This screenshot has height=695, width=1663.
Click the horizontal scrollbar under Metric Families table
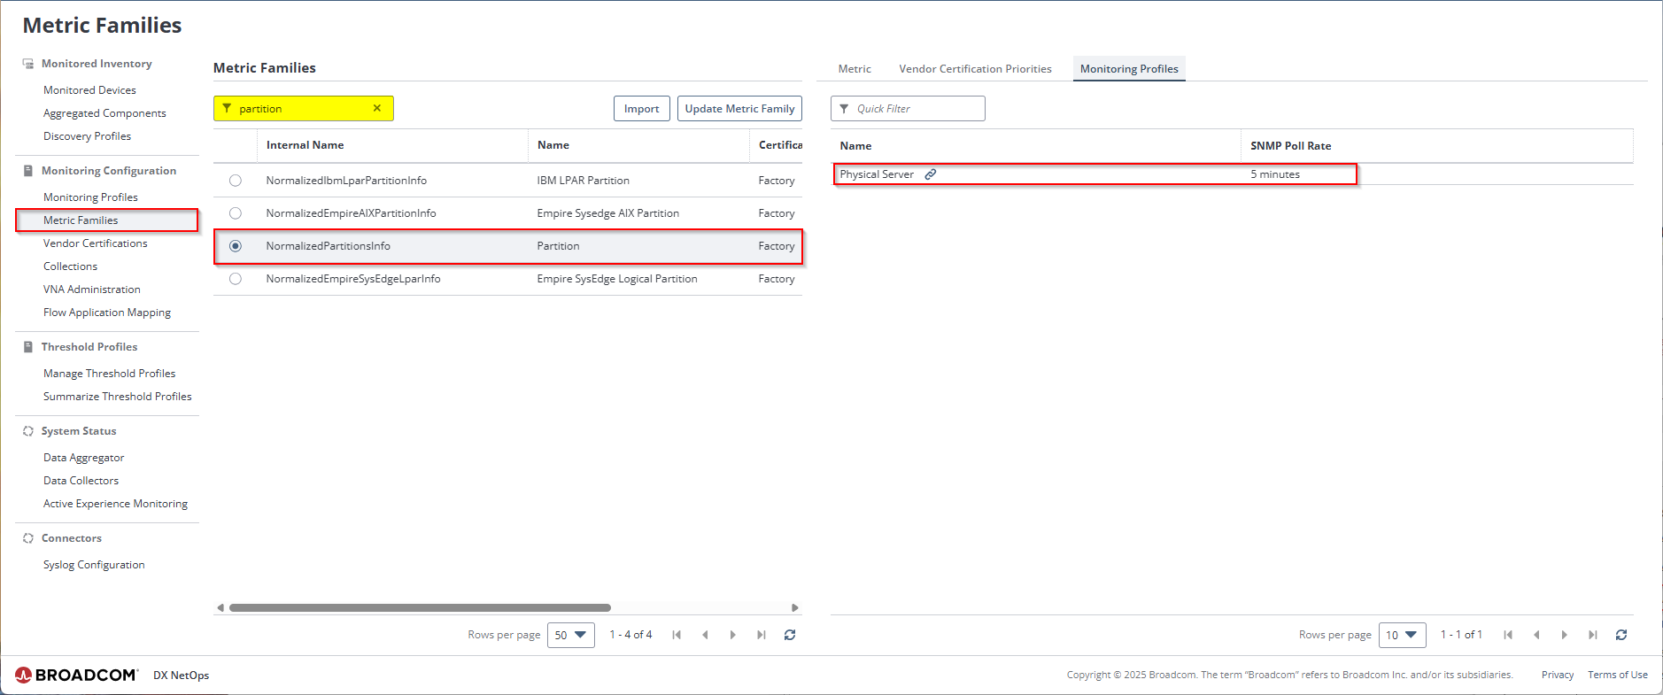[x=420, y=608]
